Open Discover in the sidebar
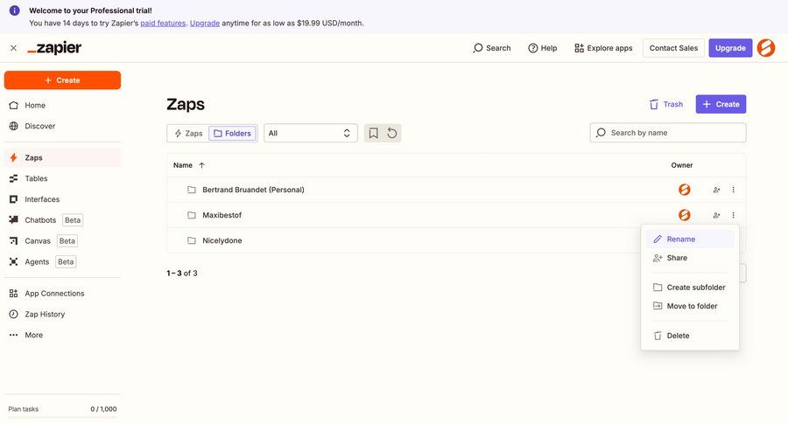788x423 pixels. [x=62, y=126]
